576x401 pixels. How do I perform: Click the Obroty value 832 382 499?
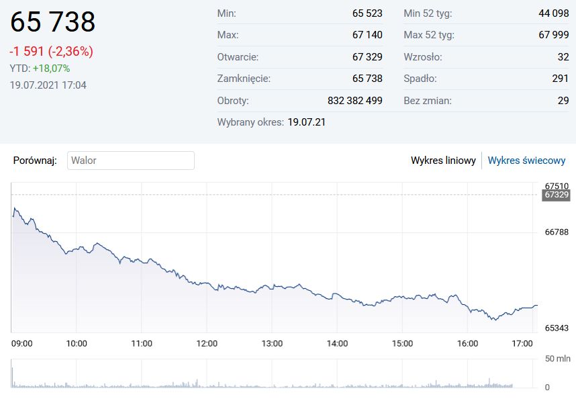tap(354, 101)
